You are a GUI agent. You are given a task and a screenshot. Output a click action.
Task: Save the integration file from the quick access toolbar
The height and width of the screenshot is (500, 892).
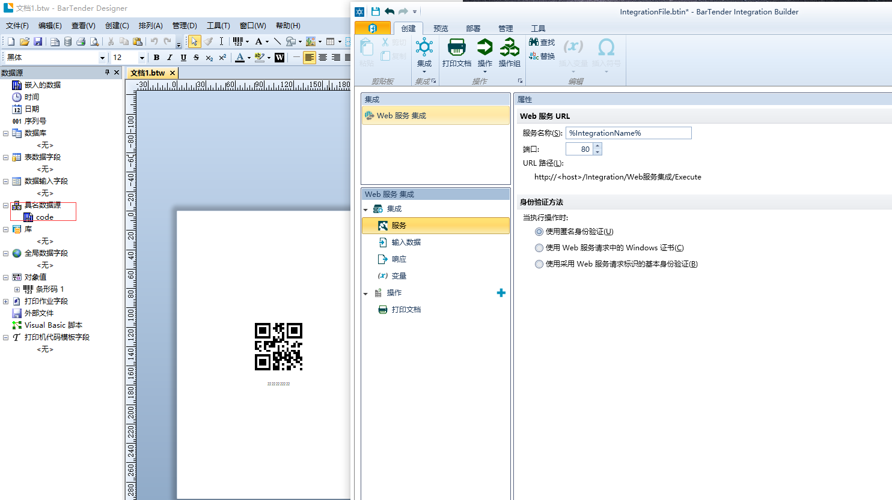click(375, 11)
